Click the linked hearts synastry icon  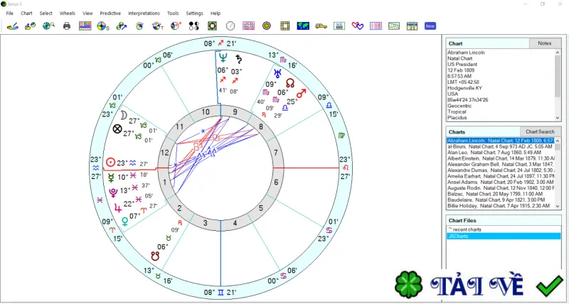pyautogui.click(x=358, y=26)
